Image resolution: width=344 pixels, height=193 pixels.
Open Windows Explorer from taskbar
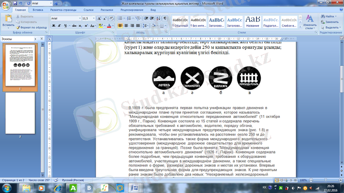coord(26,188)
